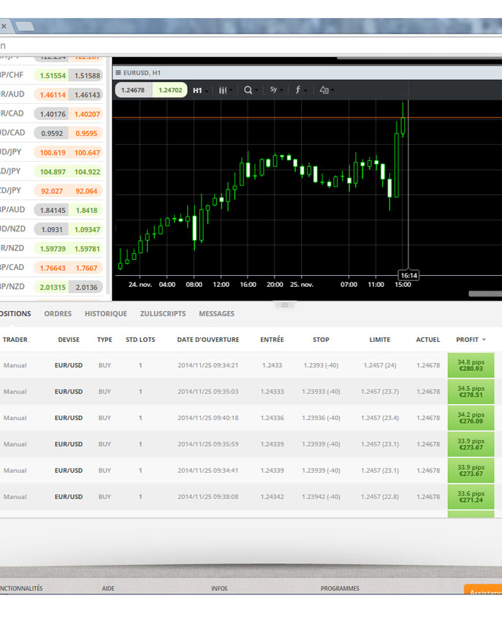Click the 0.9592 sell price in watchlist
This screenshot has width=502, height=617.
click(51, 133)
